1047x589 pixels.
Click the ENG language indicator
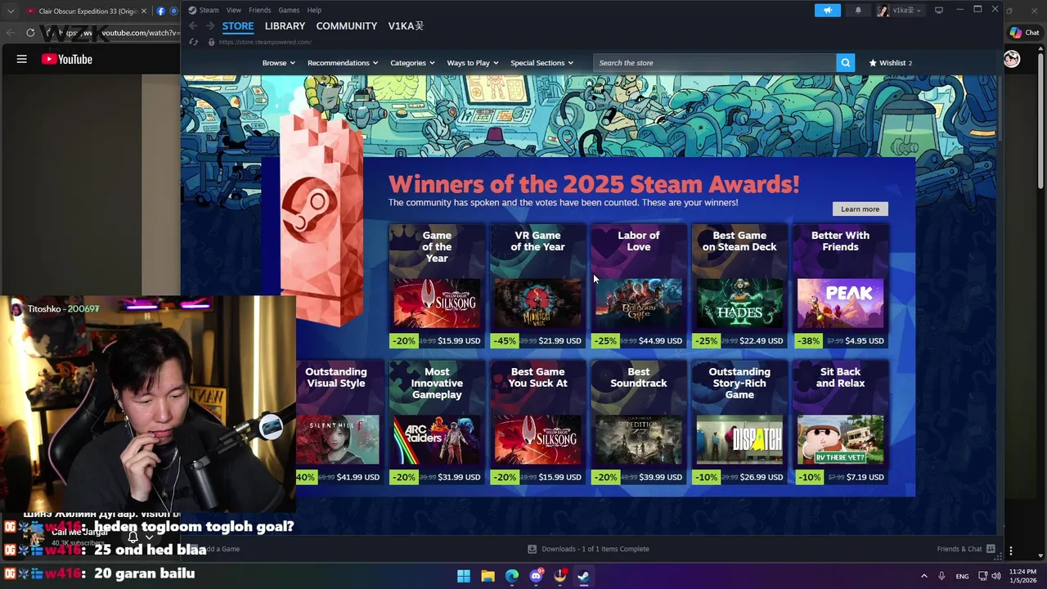tap(962, 576)
